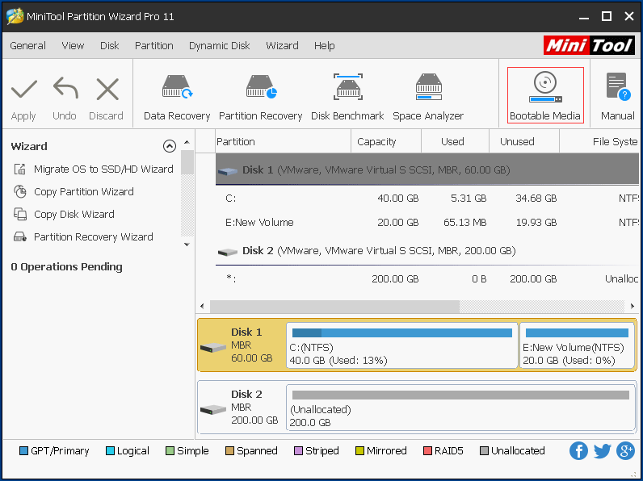Click the '65.13 MB' used value

[x=465, y=223]
